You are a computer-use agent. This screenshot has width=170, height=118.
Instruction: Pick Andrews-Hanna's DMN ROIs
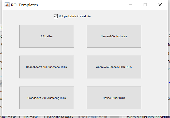[x=114, y=67]
